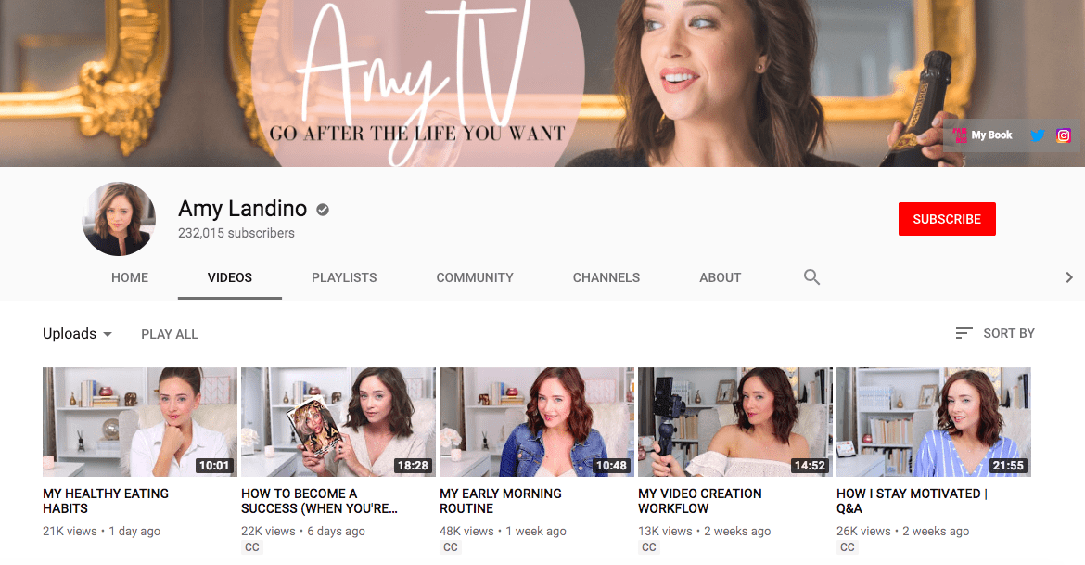Click Play All button
Viewport: 1085px width, 565px height.
point(170,334)
